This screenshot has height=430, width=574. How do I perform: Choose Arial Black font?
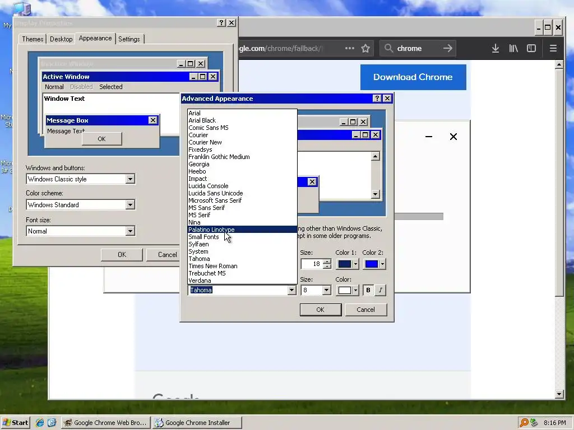242,121
